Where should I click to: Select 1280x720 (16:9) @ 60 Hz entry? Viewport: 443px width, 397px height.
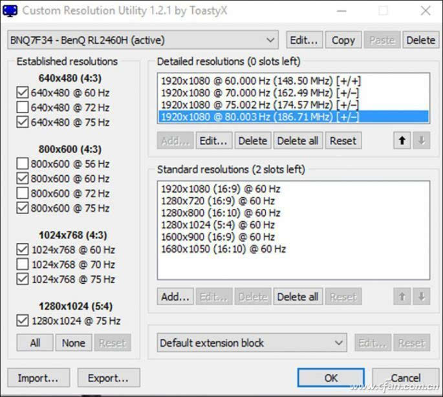293,201
